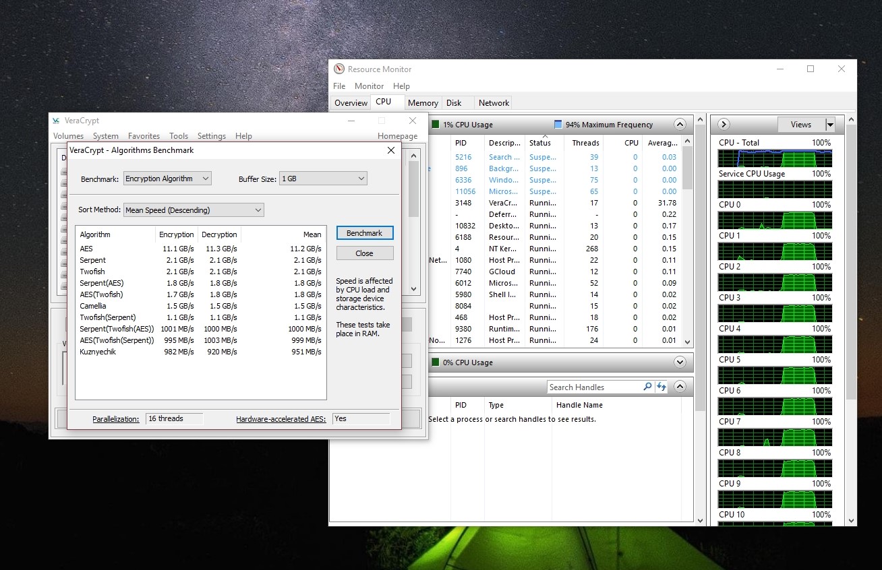The width and height of the screenshot is (882, 570).
Task: Open the Monitor menu
Action: [x=369, y=86]
